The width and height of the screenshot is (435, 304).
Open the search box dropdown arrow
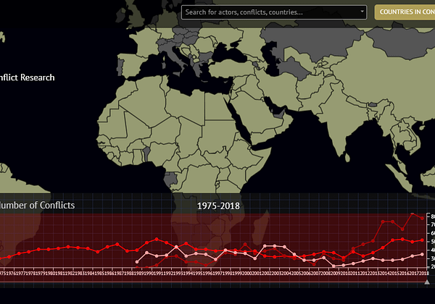362,12
